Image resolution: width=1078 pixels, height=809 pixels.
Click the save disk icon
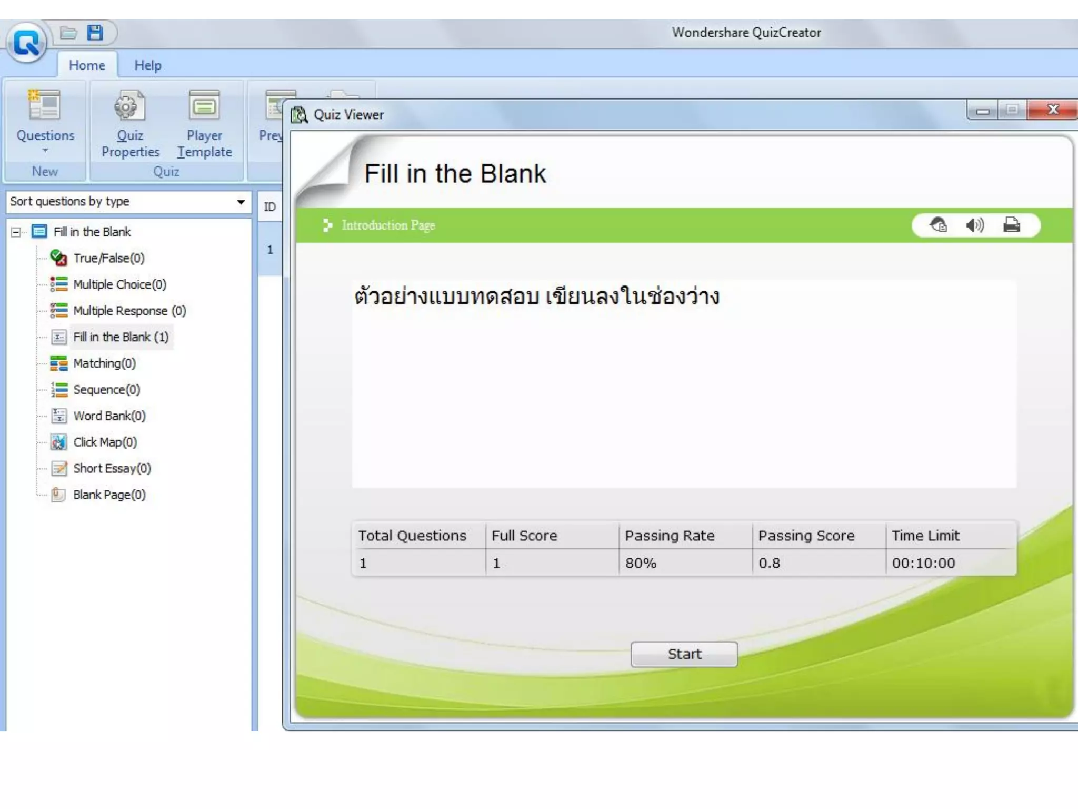pyautogui.click(x=95, y=33)
